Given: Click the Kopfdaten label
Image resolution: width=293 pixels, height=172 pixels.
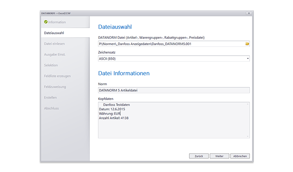Looking at the screenshot, I should (x=106, y=99).
